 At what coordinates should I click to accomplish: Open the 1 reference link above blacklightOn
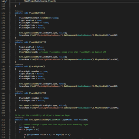point(19,64)
